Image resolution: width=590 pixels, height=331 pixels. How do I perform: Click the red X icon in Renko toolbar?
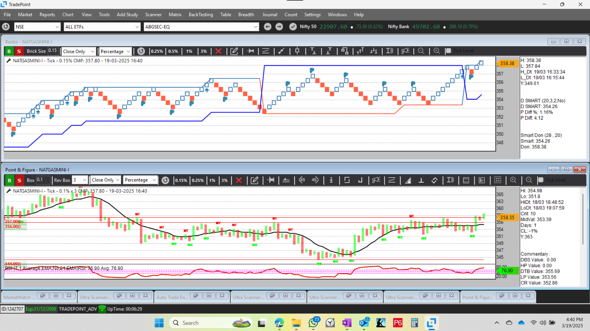[x=218, y=51]
